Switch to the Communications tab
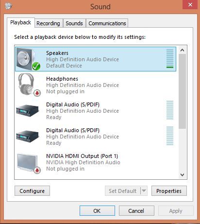This screenshot has height=224, width=200. click(107, 23)
